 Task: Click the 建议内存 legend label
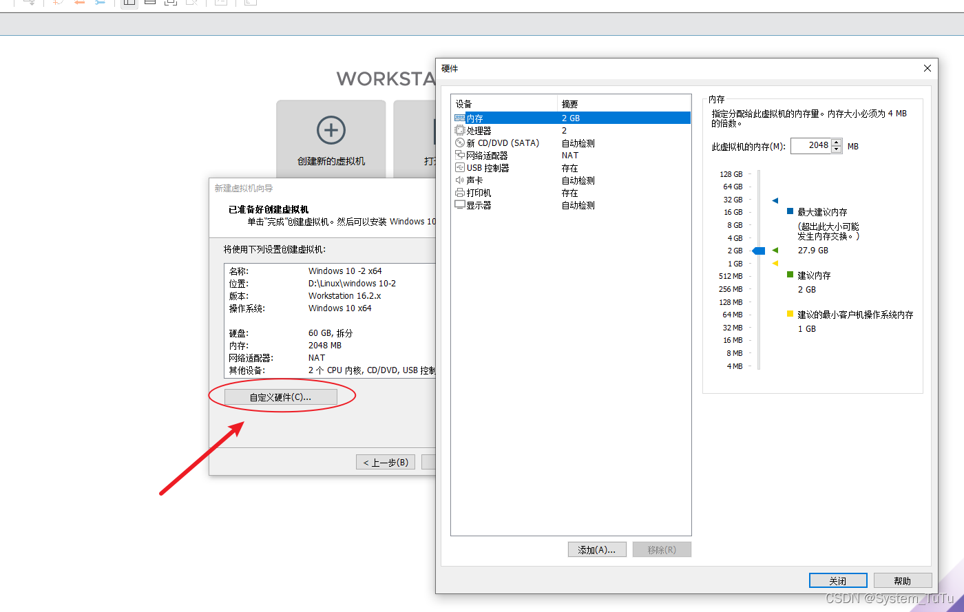click(x=814, y=275)
